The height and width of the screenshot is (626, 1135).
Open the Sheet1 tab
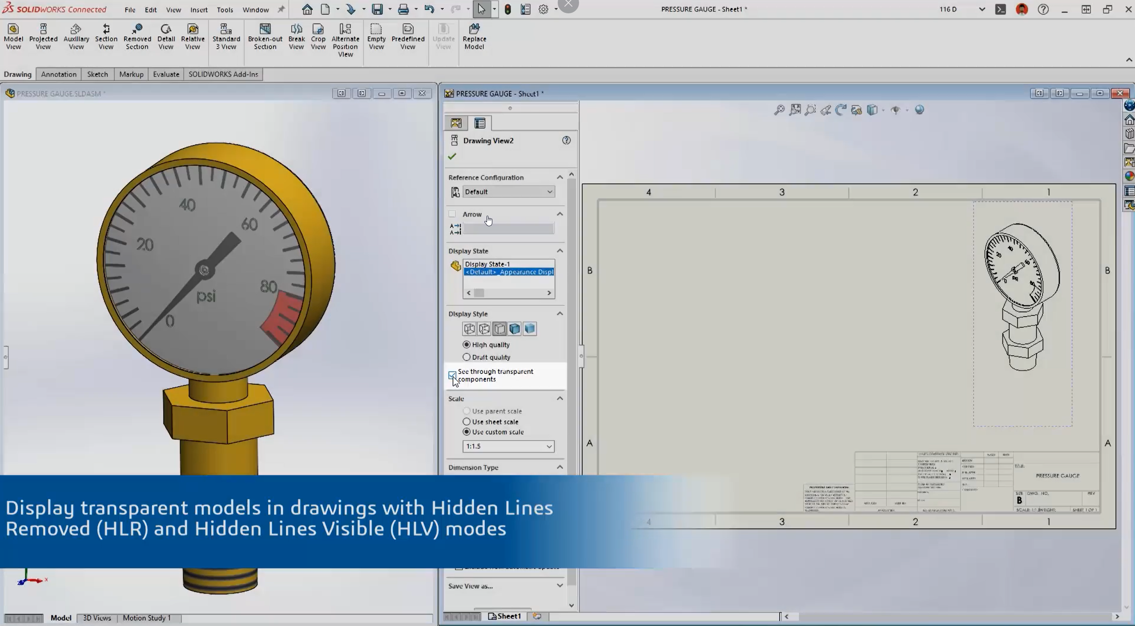click(x=505, y=616)
